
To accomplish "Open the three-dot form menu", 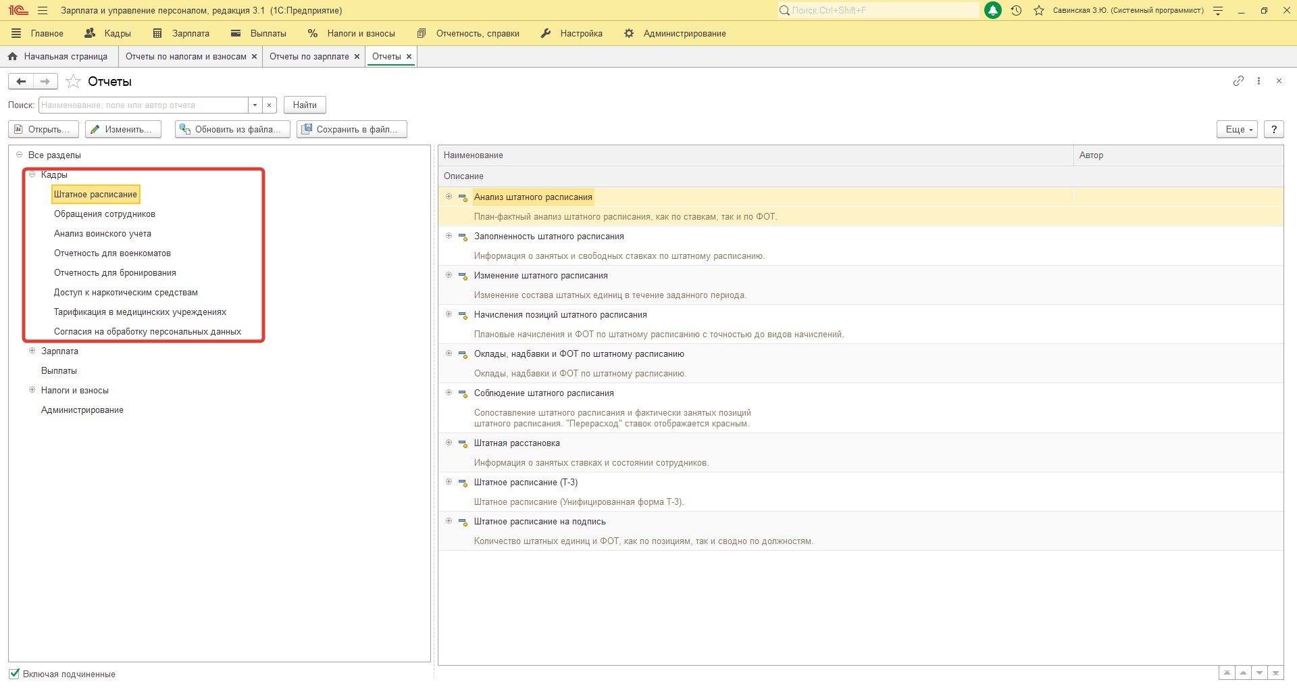I will (1258, 80).
